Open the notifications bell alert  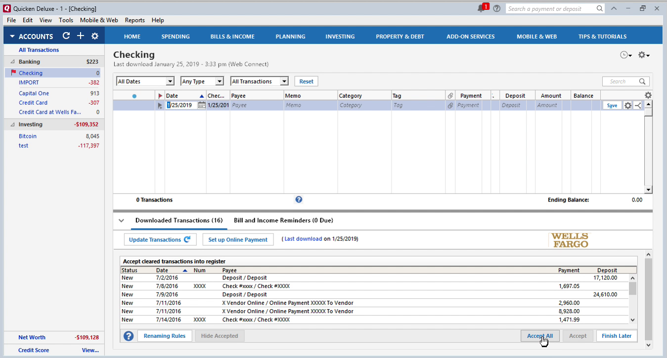coord(482,8)
